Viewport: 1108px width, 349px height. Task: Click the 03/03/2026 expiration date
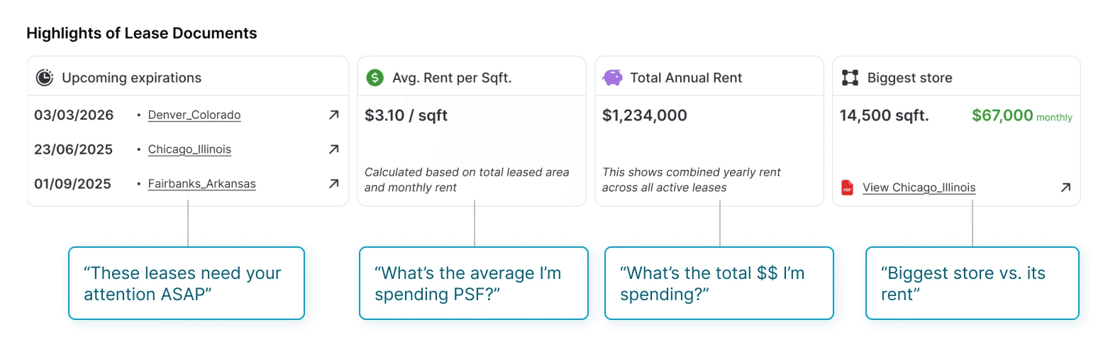(x=74, y=115)
